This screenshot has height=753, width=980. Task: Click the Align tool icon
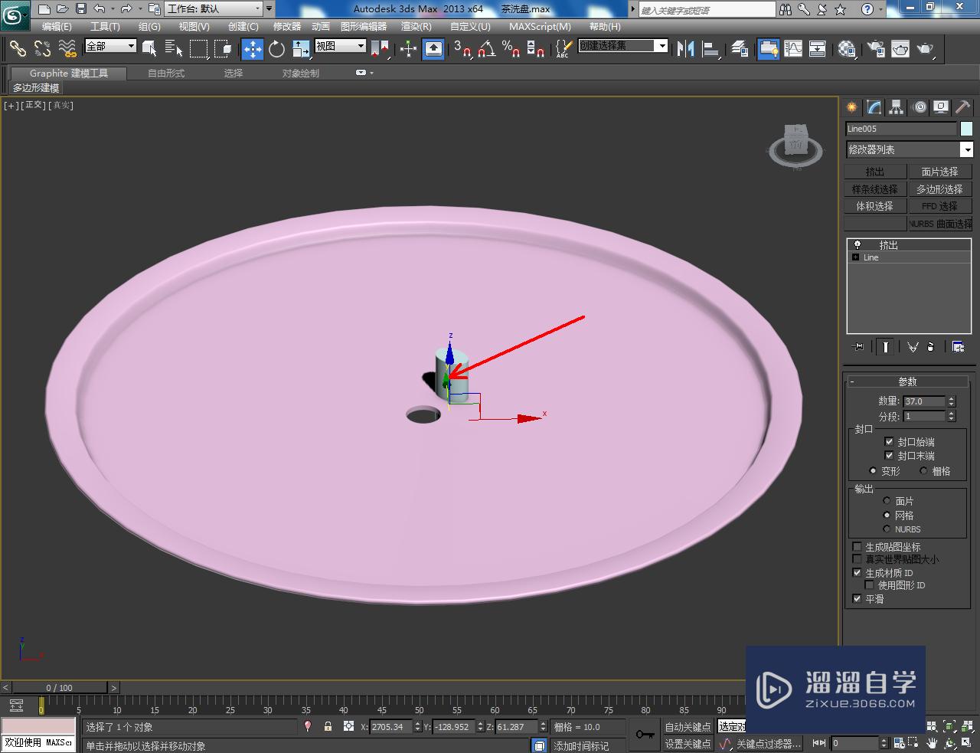[x=711, y=49]
